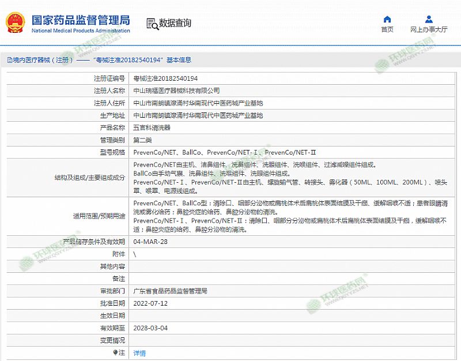
Task: Open the 首页 home page label
Action: pos(387,29)
